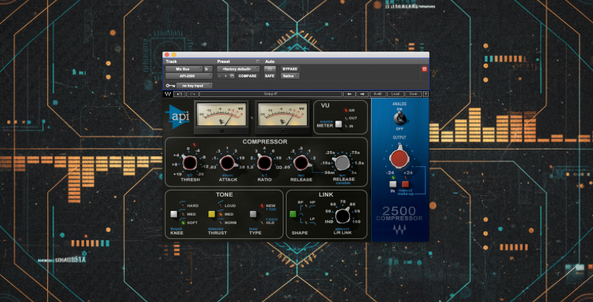593x302 pixels.
Task: Click the L/R LINK percent knob
Action: [x=343, y=216]
